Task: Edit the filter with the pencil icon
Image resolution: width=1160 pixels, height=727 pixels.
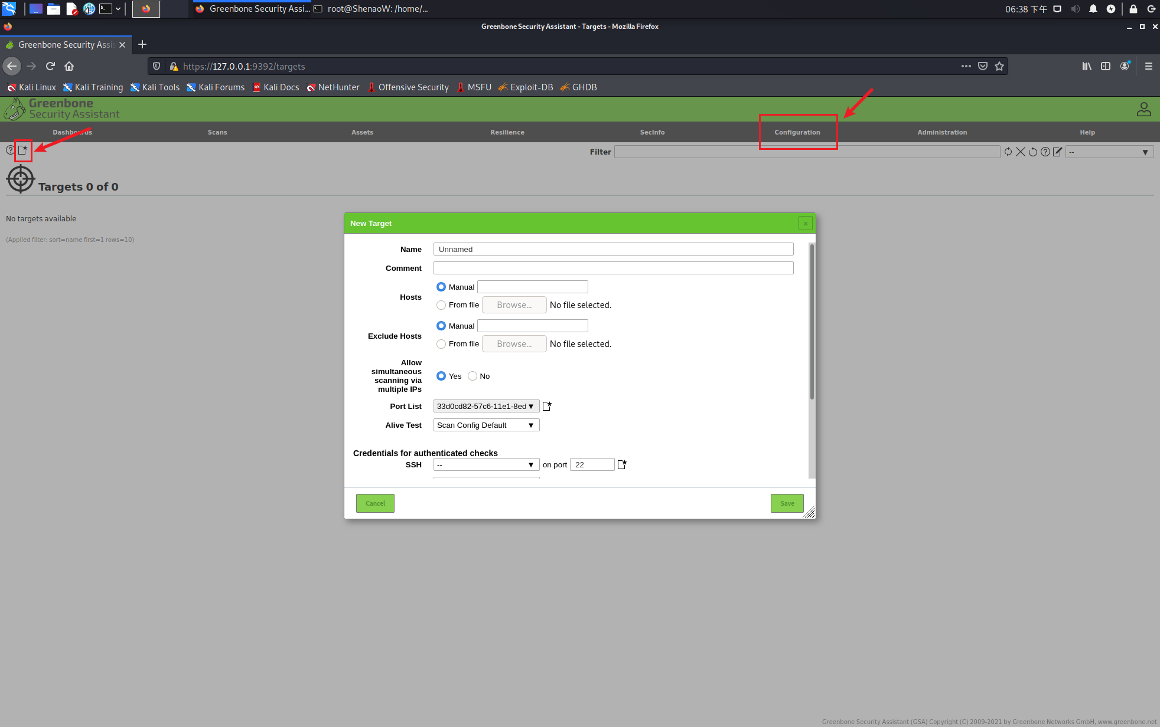Action: click(x=1057, y=152)
